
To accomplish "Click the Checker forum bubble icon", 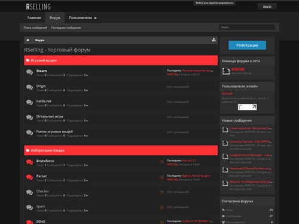I will (29, 192).
